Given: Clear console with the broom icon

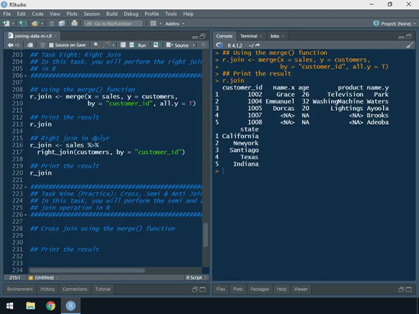Looking at the screenshot, I should (x=409, y=45).
